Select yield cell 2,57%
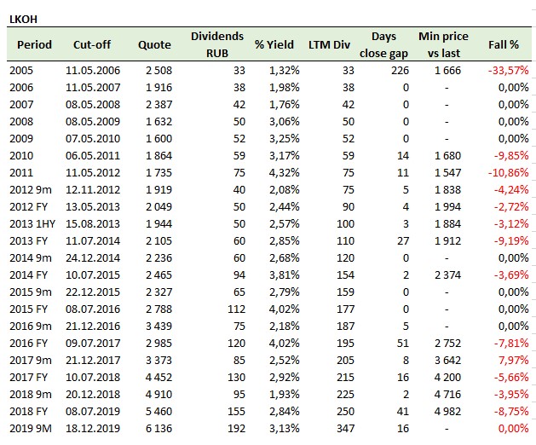 click(285, 224)
